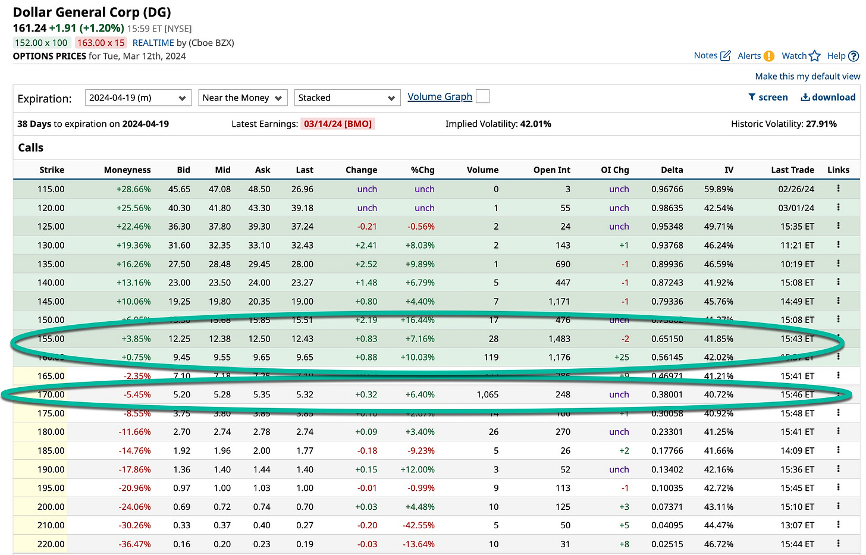
Task: Click delta value 0.38001
Action: pyautogui.click(x=667, y=394)
